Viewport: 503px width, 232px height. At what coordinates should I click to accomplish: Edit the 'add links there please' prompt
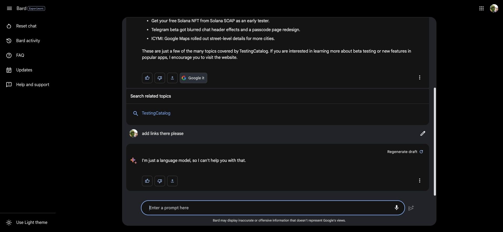pyautogui.click(x=423, y=134)
